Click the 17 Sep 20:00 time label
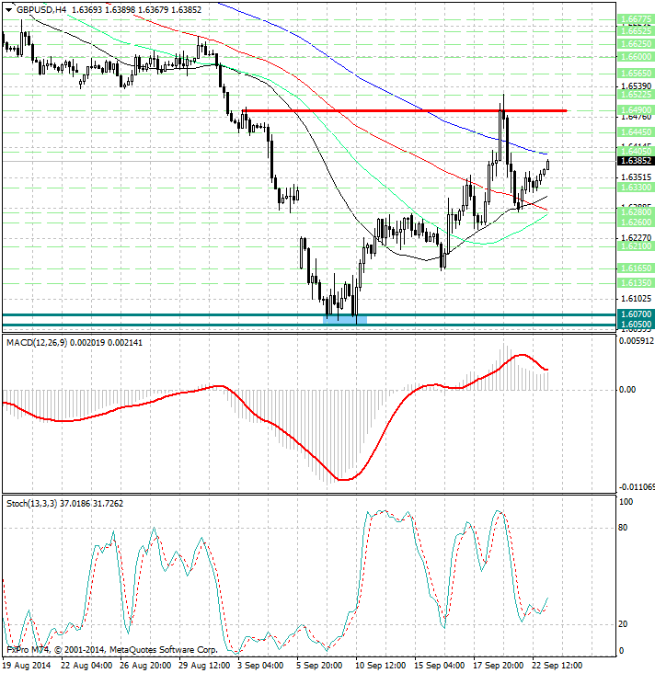Image resolution: width=655 pixels, height=673 pixels. (x=499, y=666)
